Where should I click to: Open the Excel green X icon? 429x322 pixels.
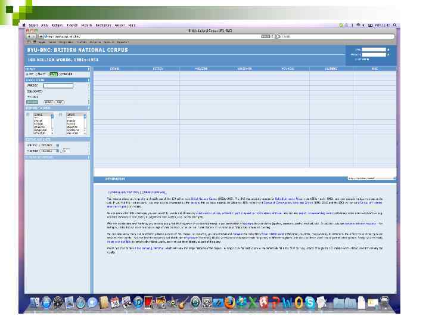(x=253, y=302)
